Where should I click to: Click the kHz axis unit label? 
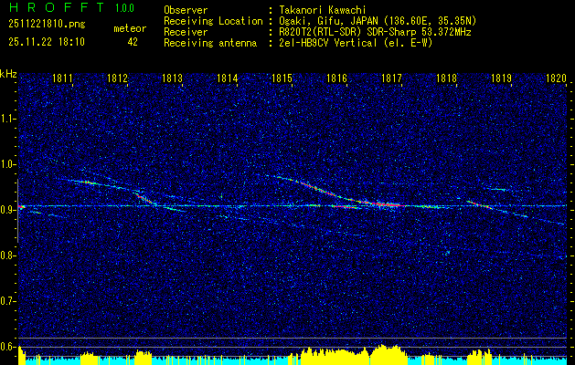[8, 73]
